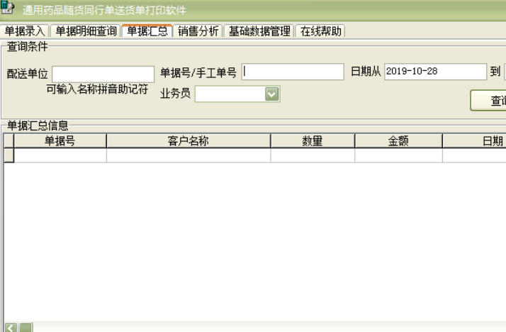This screenshot has width=506, height=332.
Task: Click the application icon in the title bar
Action: tap(9, 10)
